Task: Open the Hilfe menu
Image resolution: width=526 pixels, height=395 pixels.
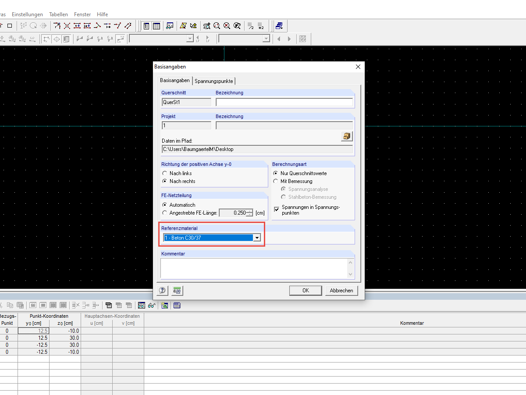Action: (102, 14)
